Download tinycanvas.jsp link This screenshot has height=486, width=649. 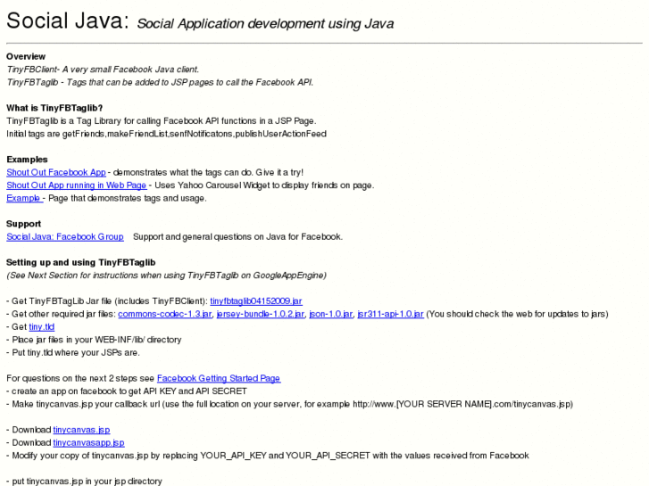81,430
